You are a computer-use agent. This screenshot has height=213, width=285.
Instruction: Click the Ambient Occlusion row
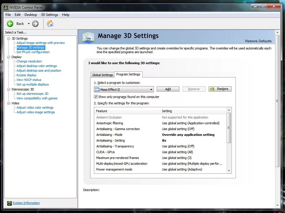(160, 117)
